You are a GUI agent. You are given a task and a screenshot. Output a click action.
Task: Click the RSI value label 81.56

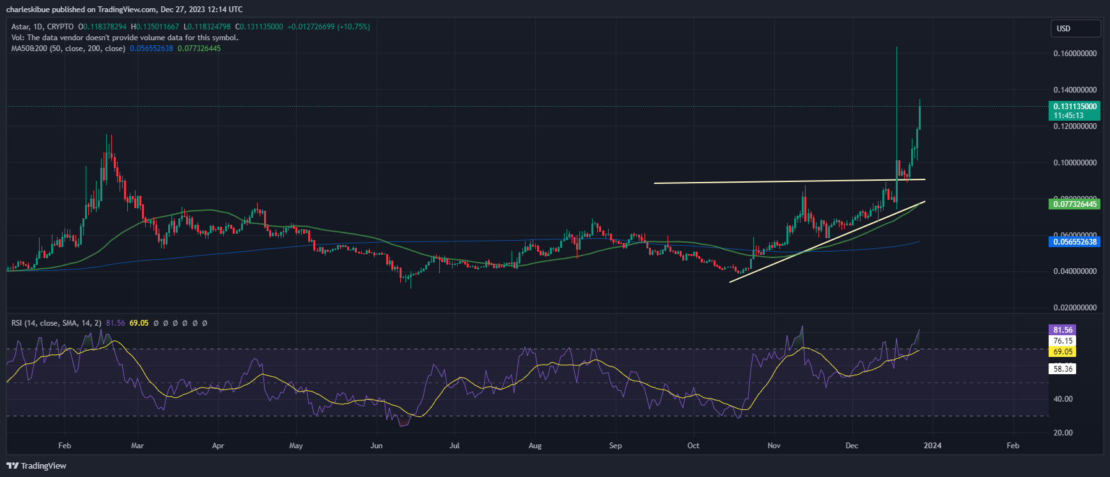1063,330
